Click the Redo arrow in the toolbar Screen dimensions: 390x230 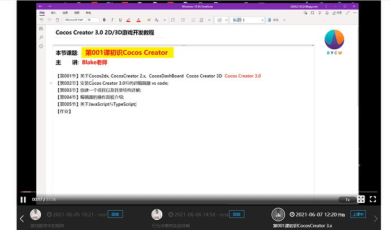click(x=50, y=20)
